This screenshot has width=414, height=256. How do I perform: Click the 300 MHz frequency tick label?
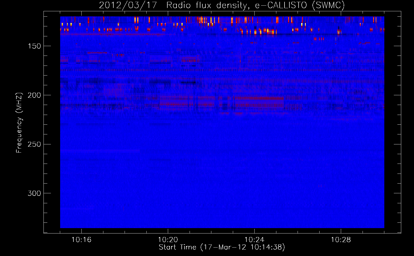pos(34,193)
